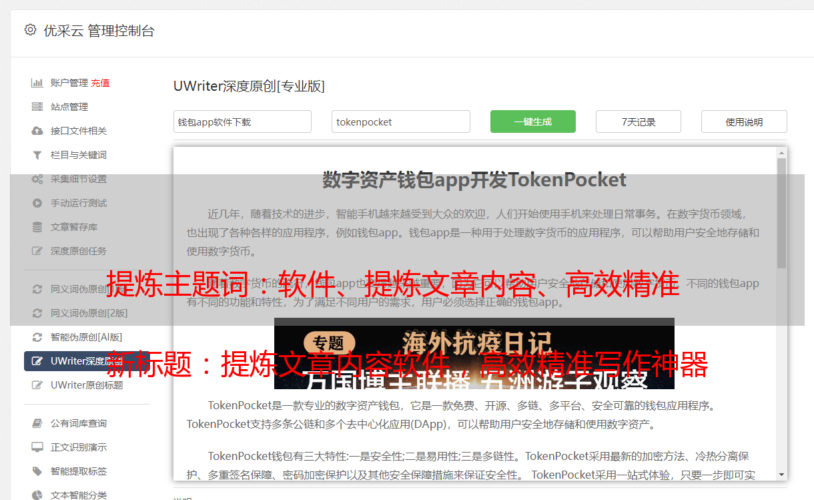Click the bar chart icon for 账户管理
The image size is (814, 500).
tap(37, 83)
